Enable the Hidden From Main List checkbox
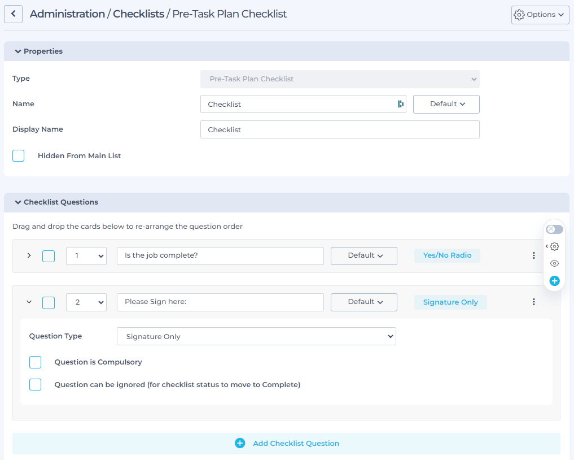Screen dimensions: 574x460 tap(18, 155)
